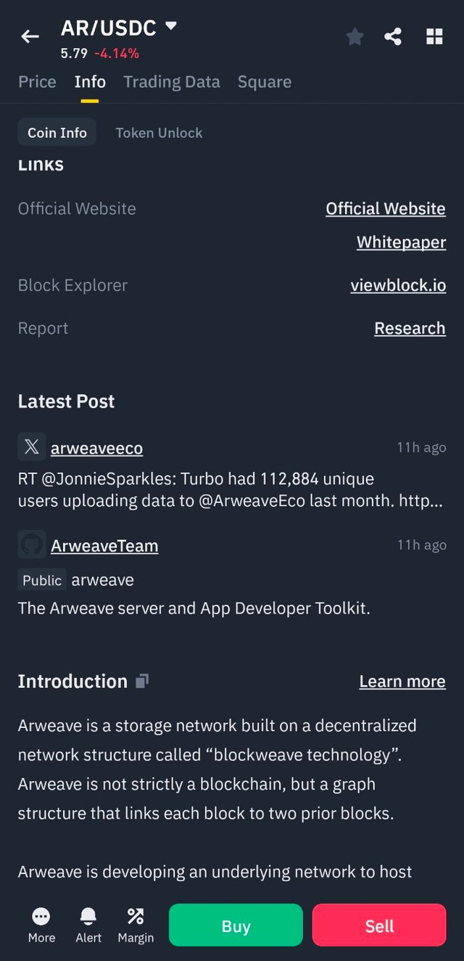
Task: Open the Official Website link
Action: (x=385, y=209)
